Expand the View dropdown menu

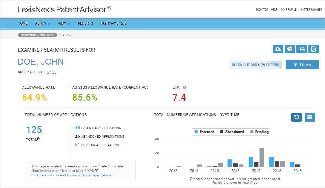pyautogui.click(x=64, y=23)
